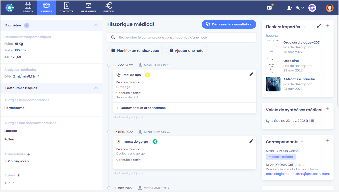Start consultation with Démarrer la consultation button
The height and width of the screenshot is (192, 339).
tap(229, 24)
